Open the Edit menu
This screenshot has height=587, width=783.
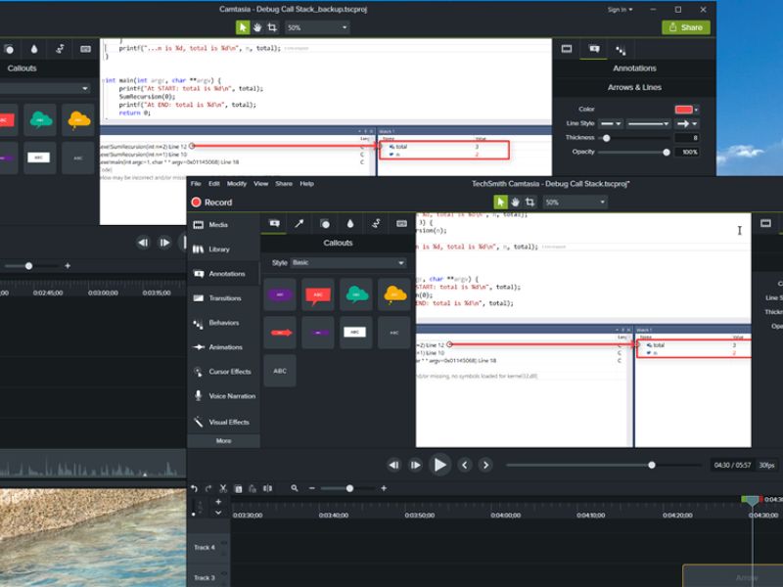point(213,184)
